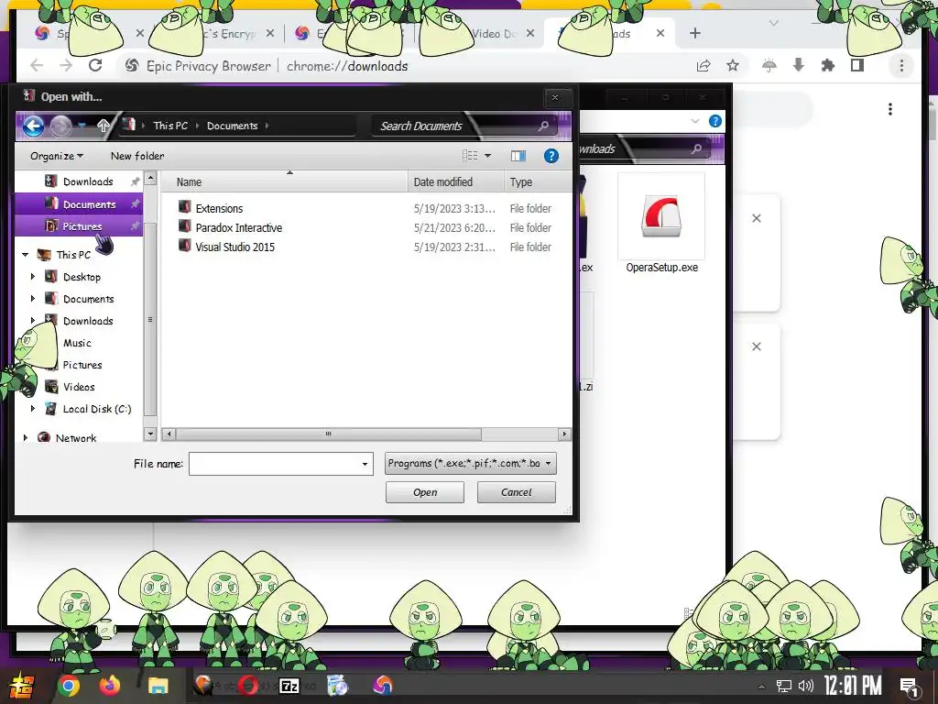Open the extensions puzzle icon
The width and height of the screenshot is (938, 704).
pyautogui.click(x=828, y=65)
